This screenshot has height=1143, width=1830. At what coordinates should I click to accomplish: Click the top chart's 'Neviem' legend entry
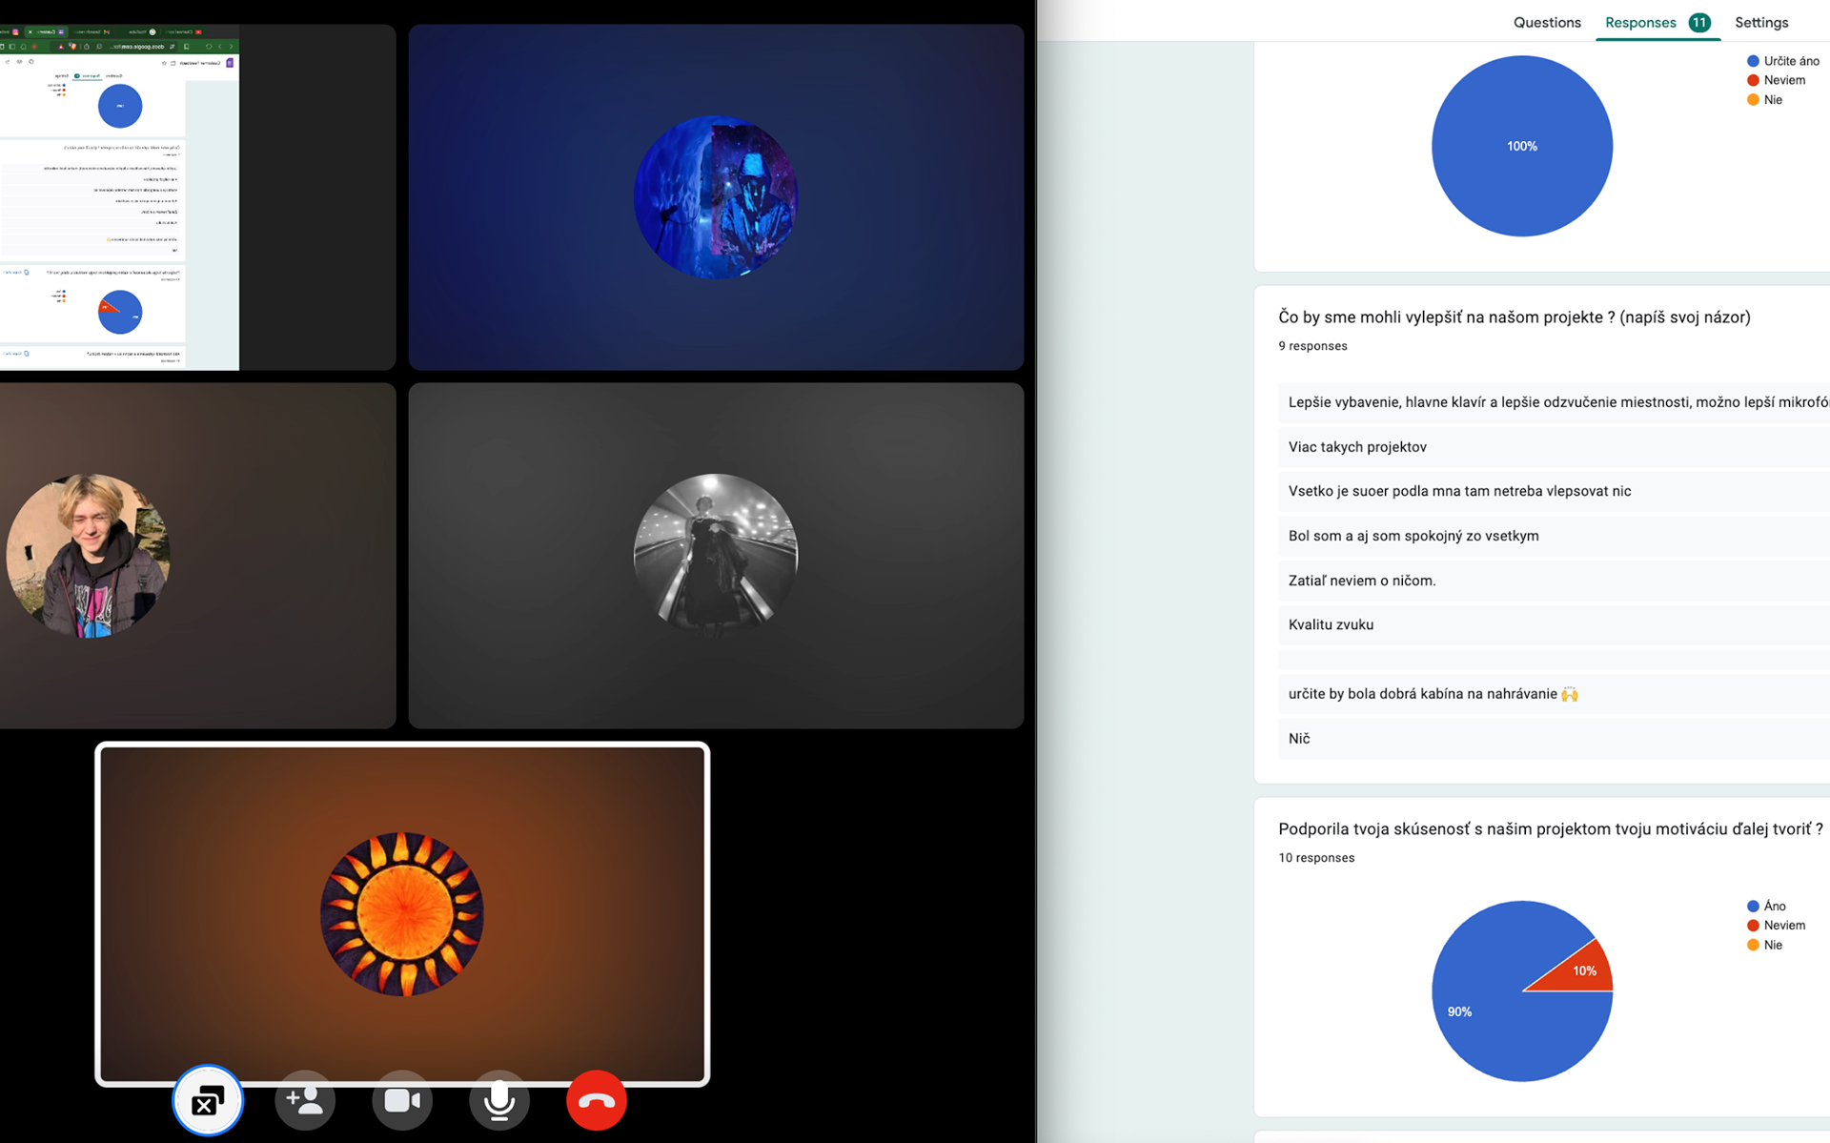(x=1777, y=80)
